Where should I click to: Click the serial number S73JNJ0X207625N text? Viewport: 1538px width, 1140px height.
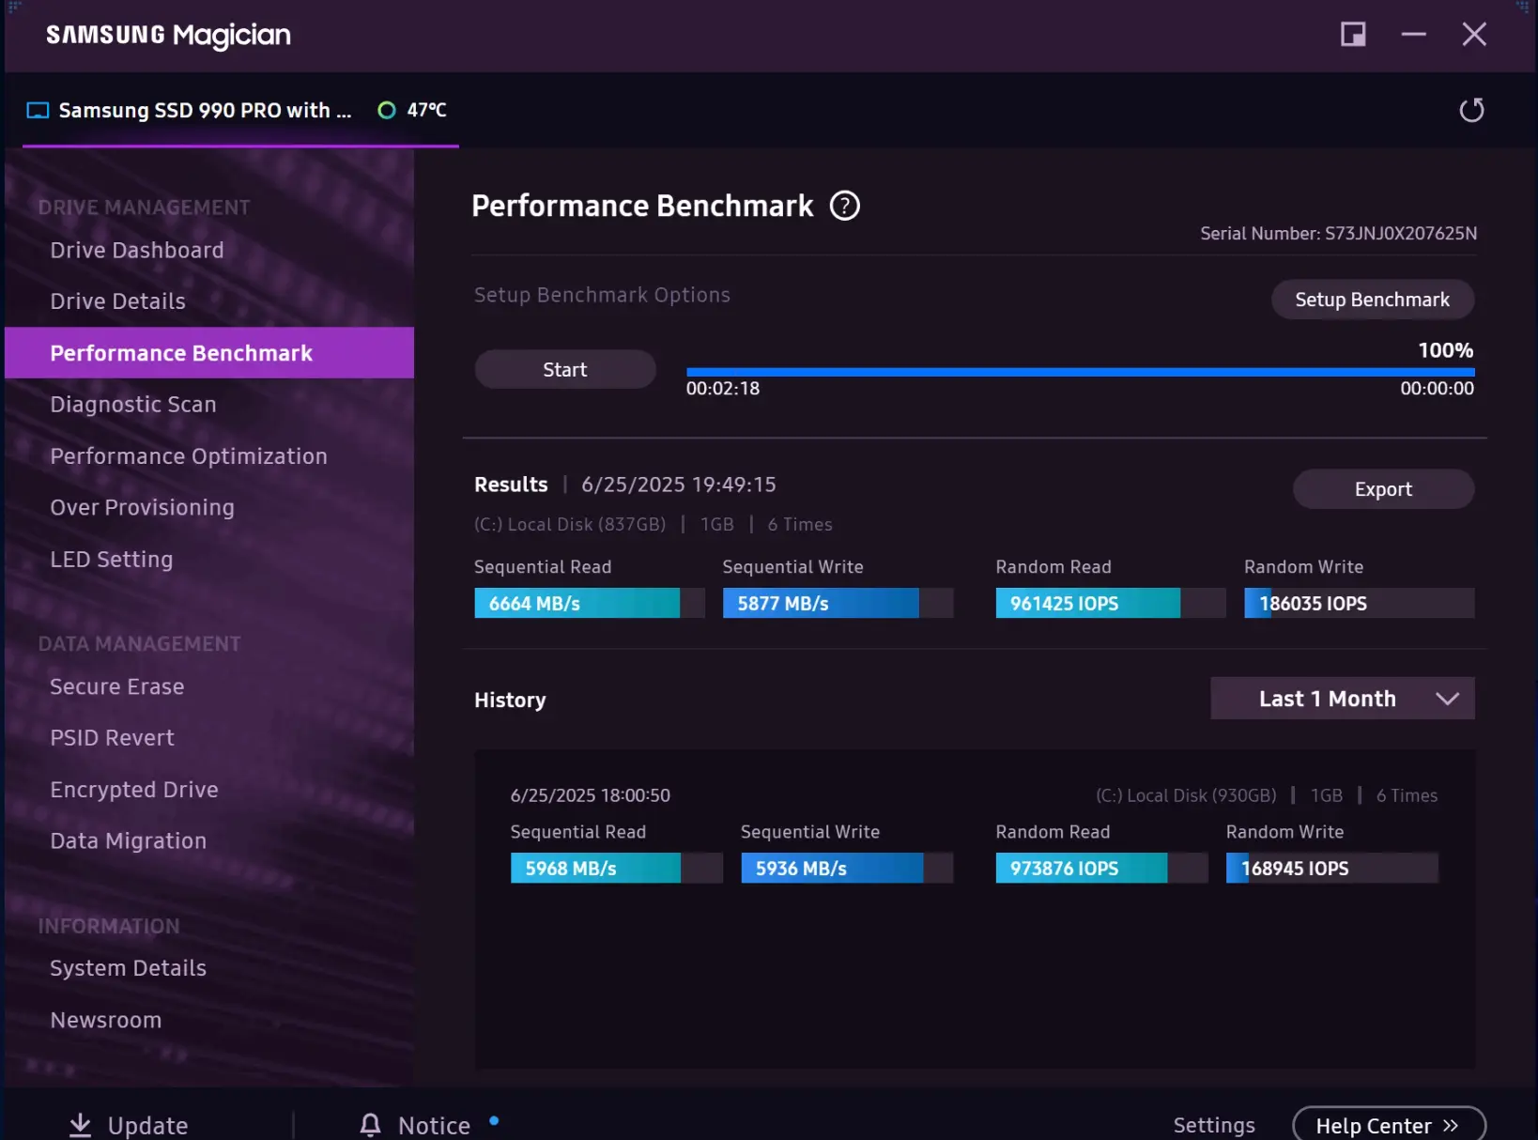click(1401, 234)
